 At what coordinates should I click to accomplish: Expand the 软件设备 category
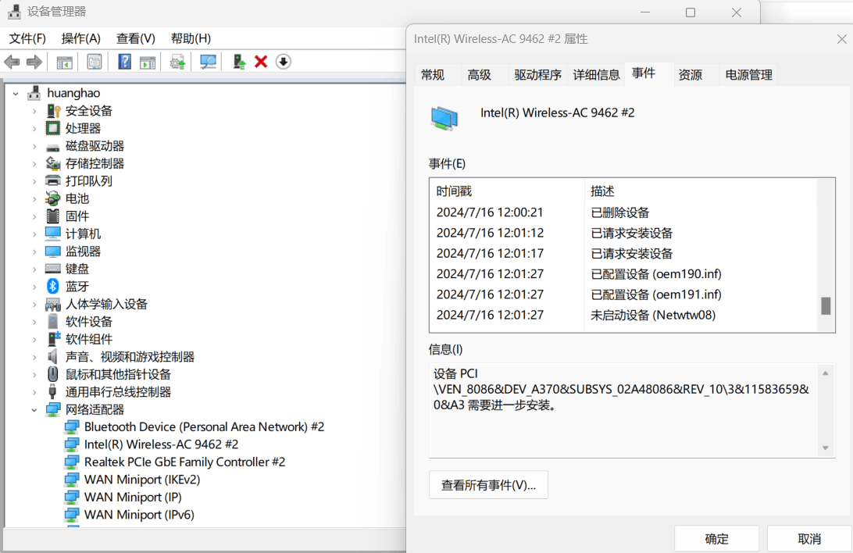(34, 322)
